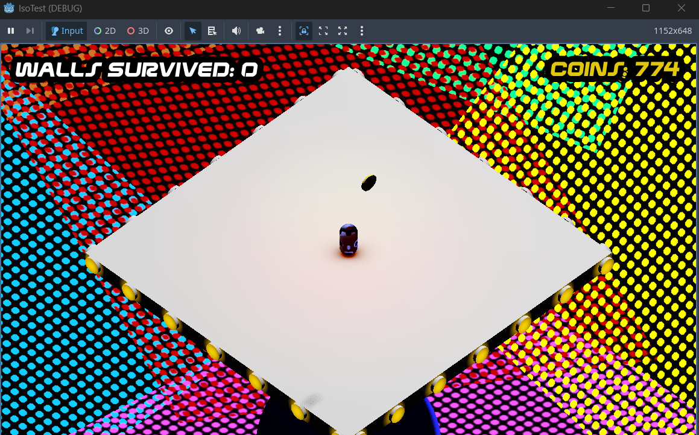Image resolution: width=699 pixels, height=435 pixels.
Task: Toggle embedded game keep-aspect lock icon
Action: point(303,31)
